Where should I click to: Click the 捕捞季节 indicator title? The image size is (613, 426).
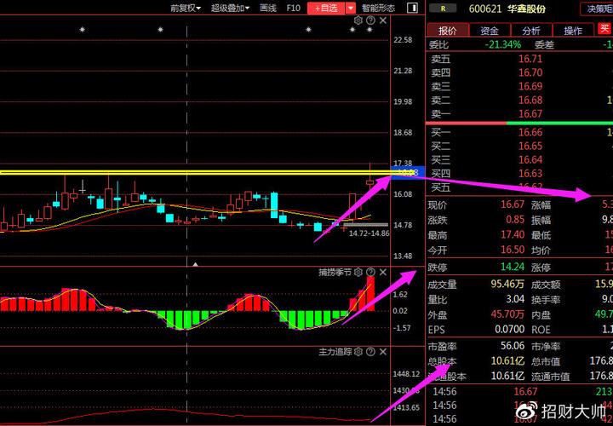335,273
